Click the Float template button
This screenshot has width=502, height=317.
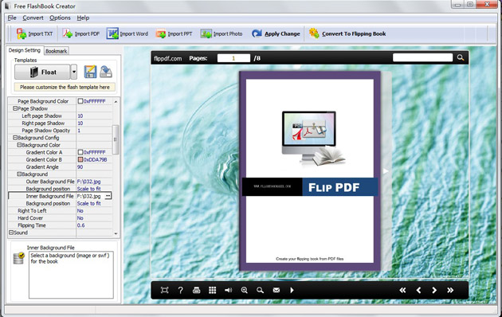click(x=42, y=72)
